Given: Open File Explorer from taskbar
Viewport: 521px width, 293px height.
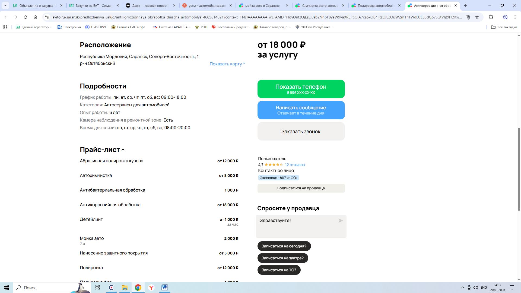Looking at the screenshot, I should [x=125, y=288].
